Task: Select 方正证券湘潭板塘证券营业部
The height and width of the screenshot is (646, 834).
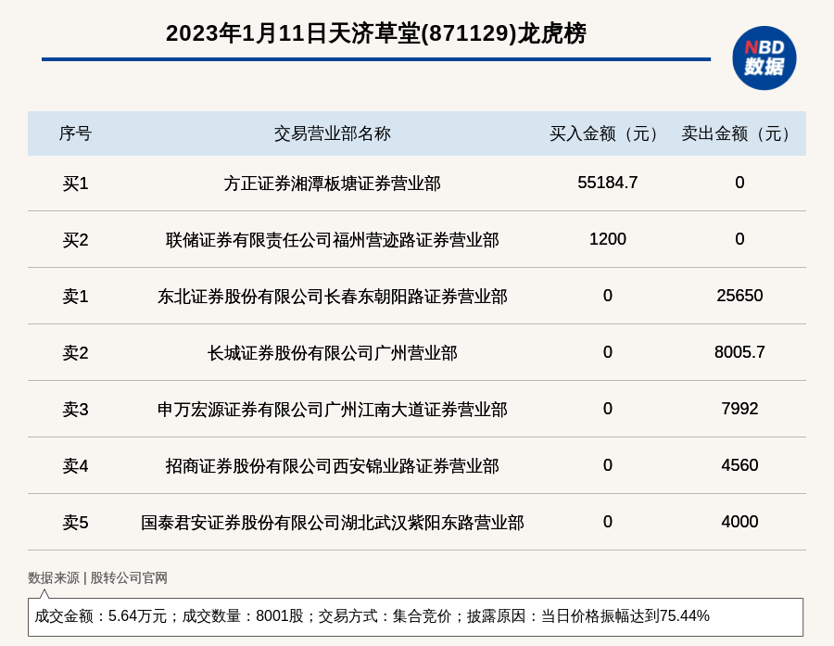Action: [333, 184]
